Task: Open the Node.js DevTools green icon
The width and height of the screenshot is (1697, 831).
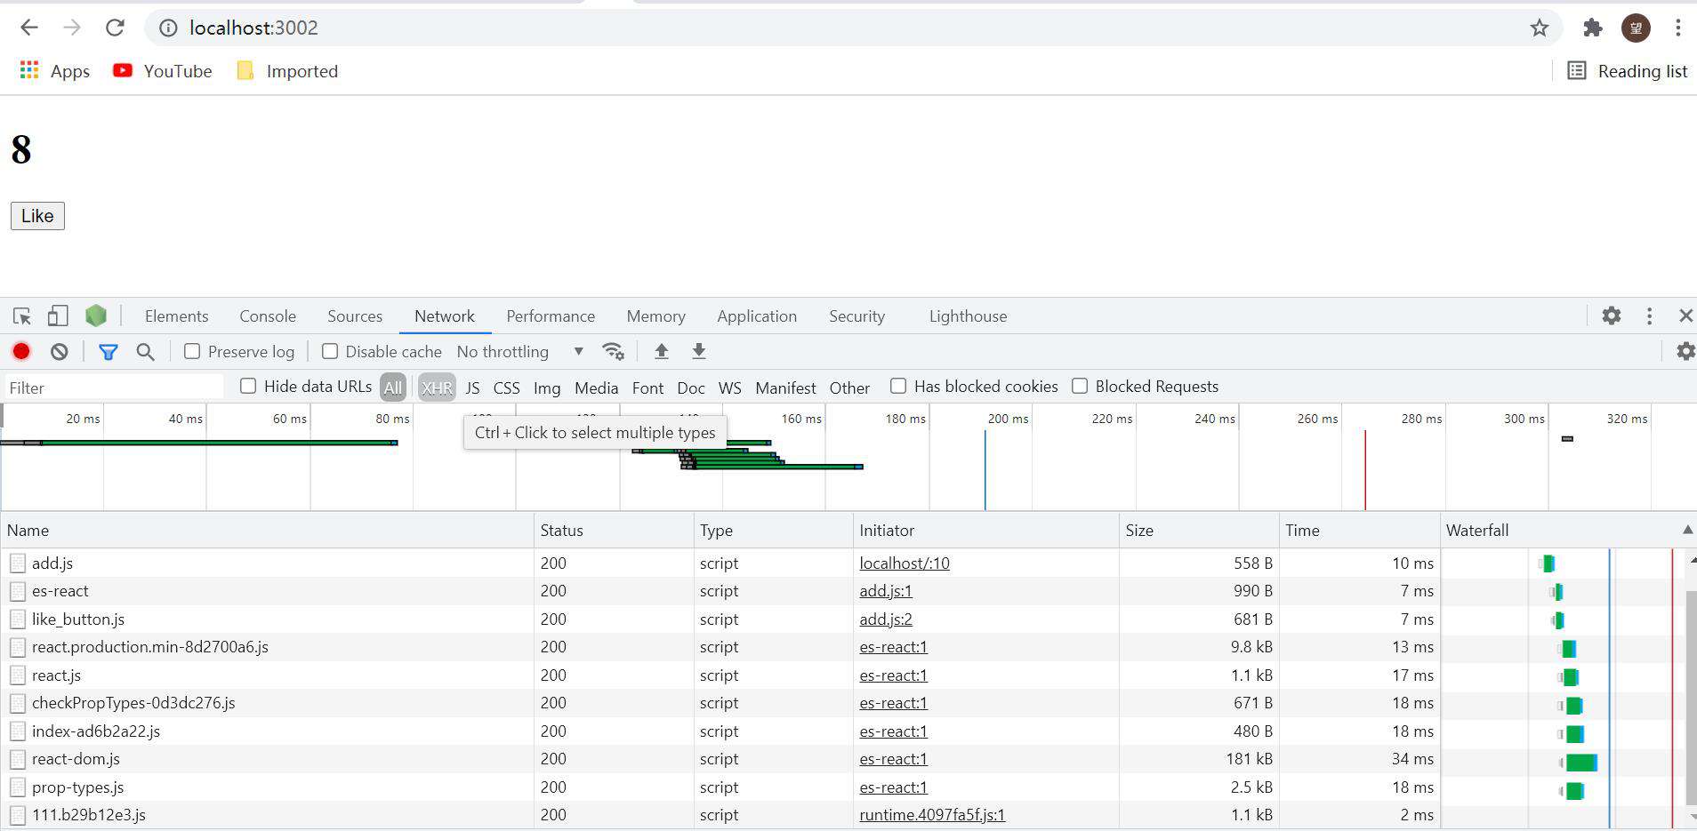Action: click(96, 316)
